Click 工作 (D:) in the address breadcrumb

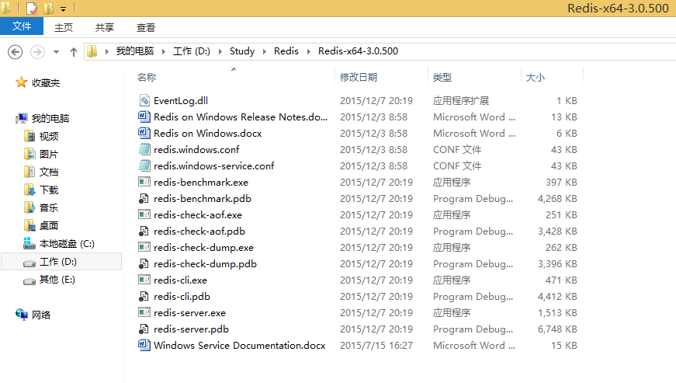click(x=192, y=51)
